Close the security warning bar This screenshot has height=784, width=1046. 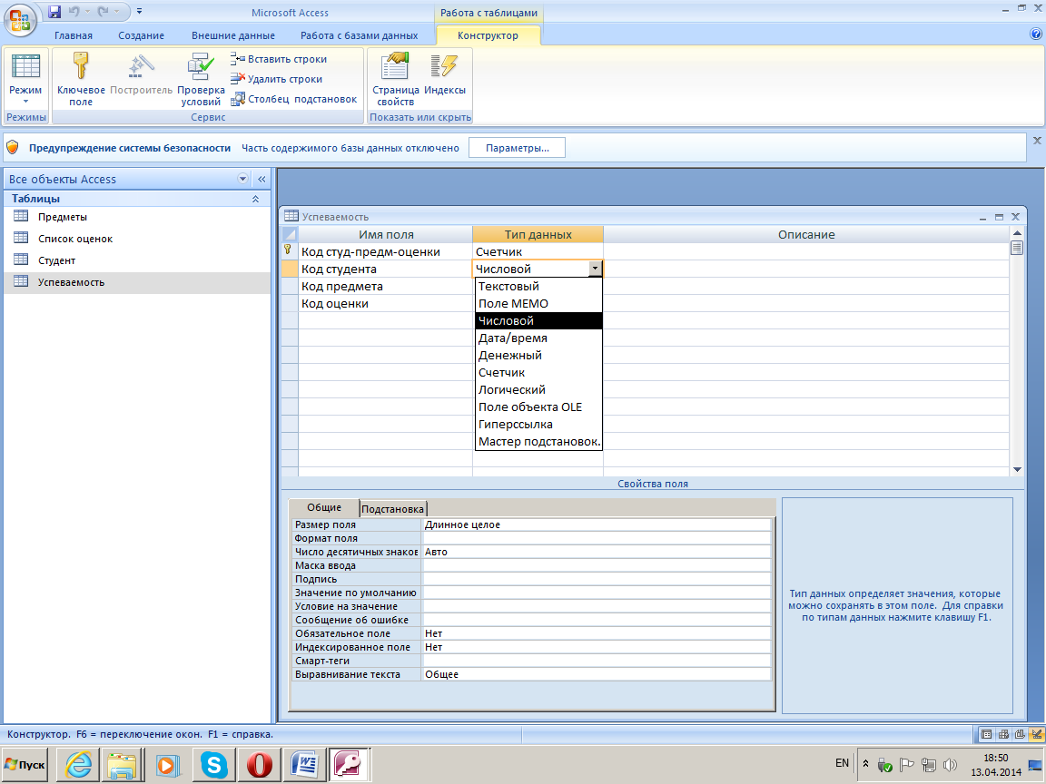click(x=1037, y=141)
